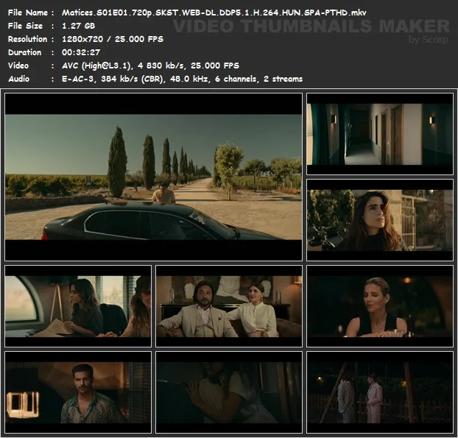The height and width of the screenshot is (438, 458).
Task: Click thumbnail of two women at desk
Action: 78,306
